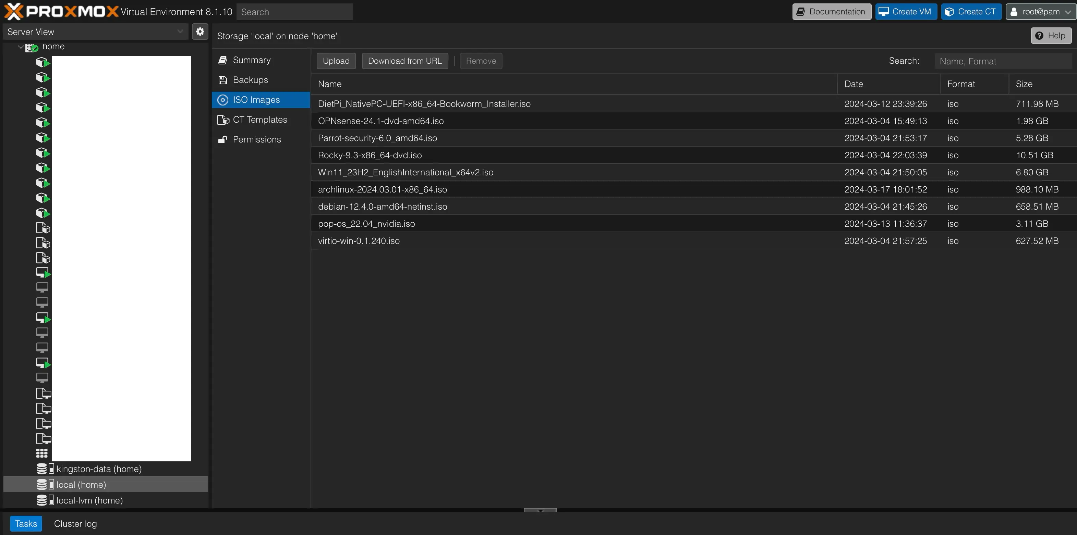Click Download from URL button
Image resolution: width=1077 pixels, height=535 pixels.
point(405,61)
